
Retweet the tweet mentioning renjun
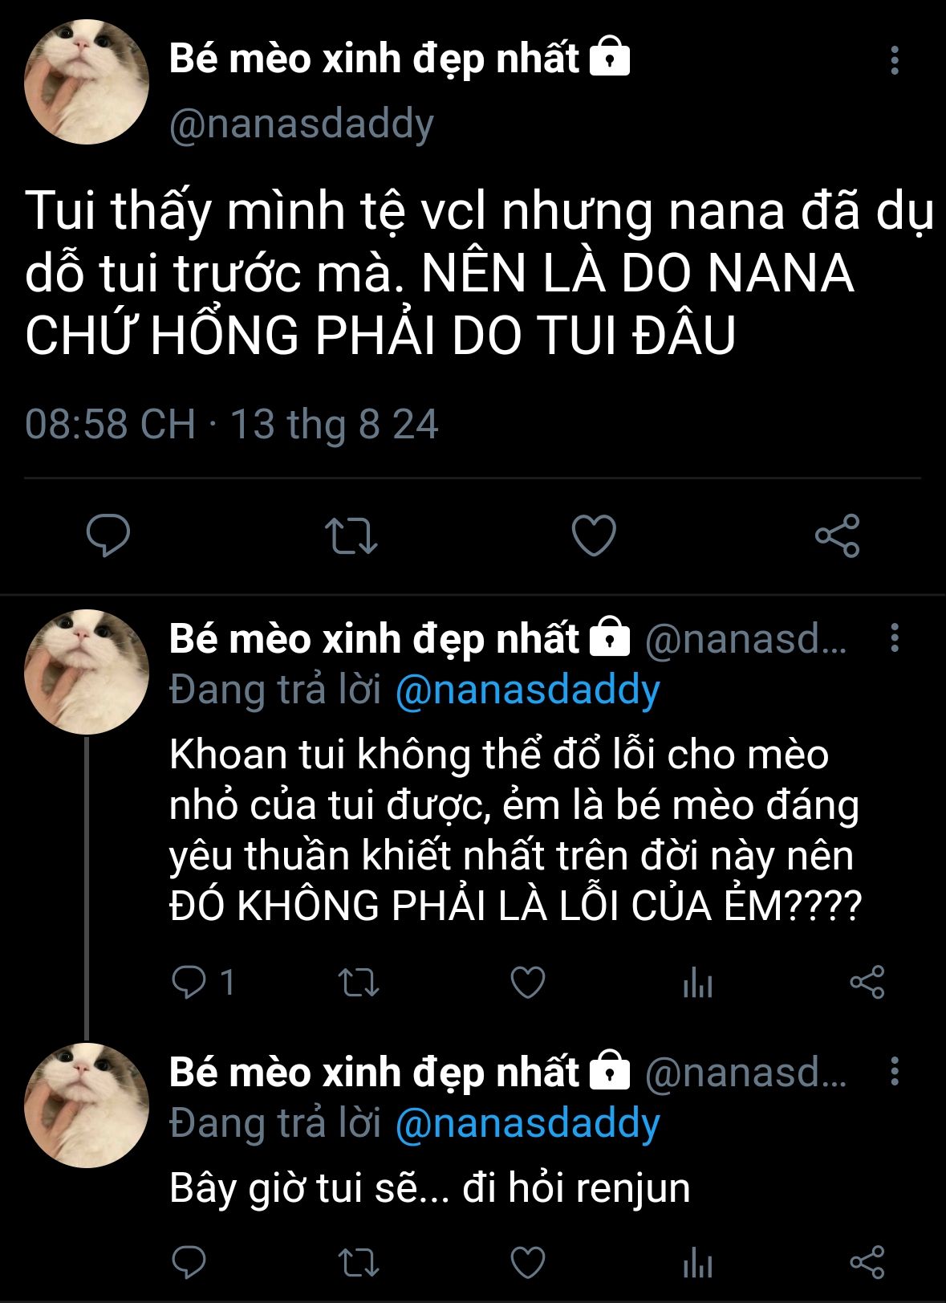click(358, 1263)
